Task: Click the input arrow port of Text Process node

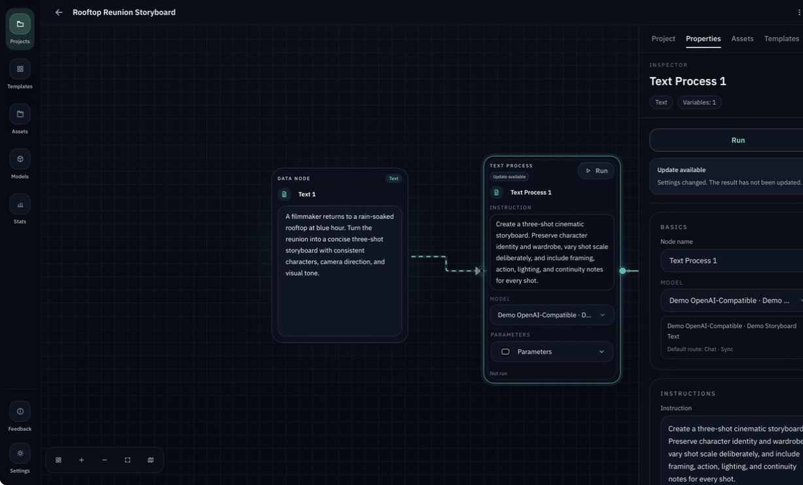Action: [478, 271]
